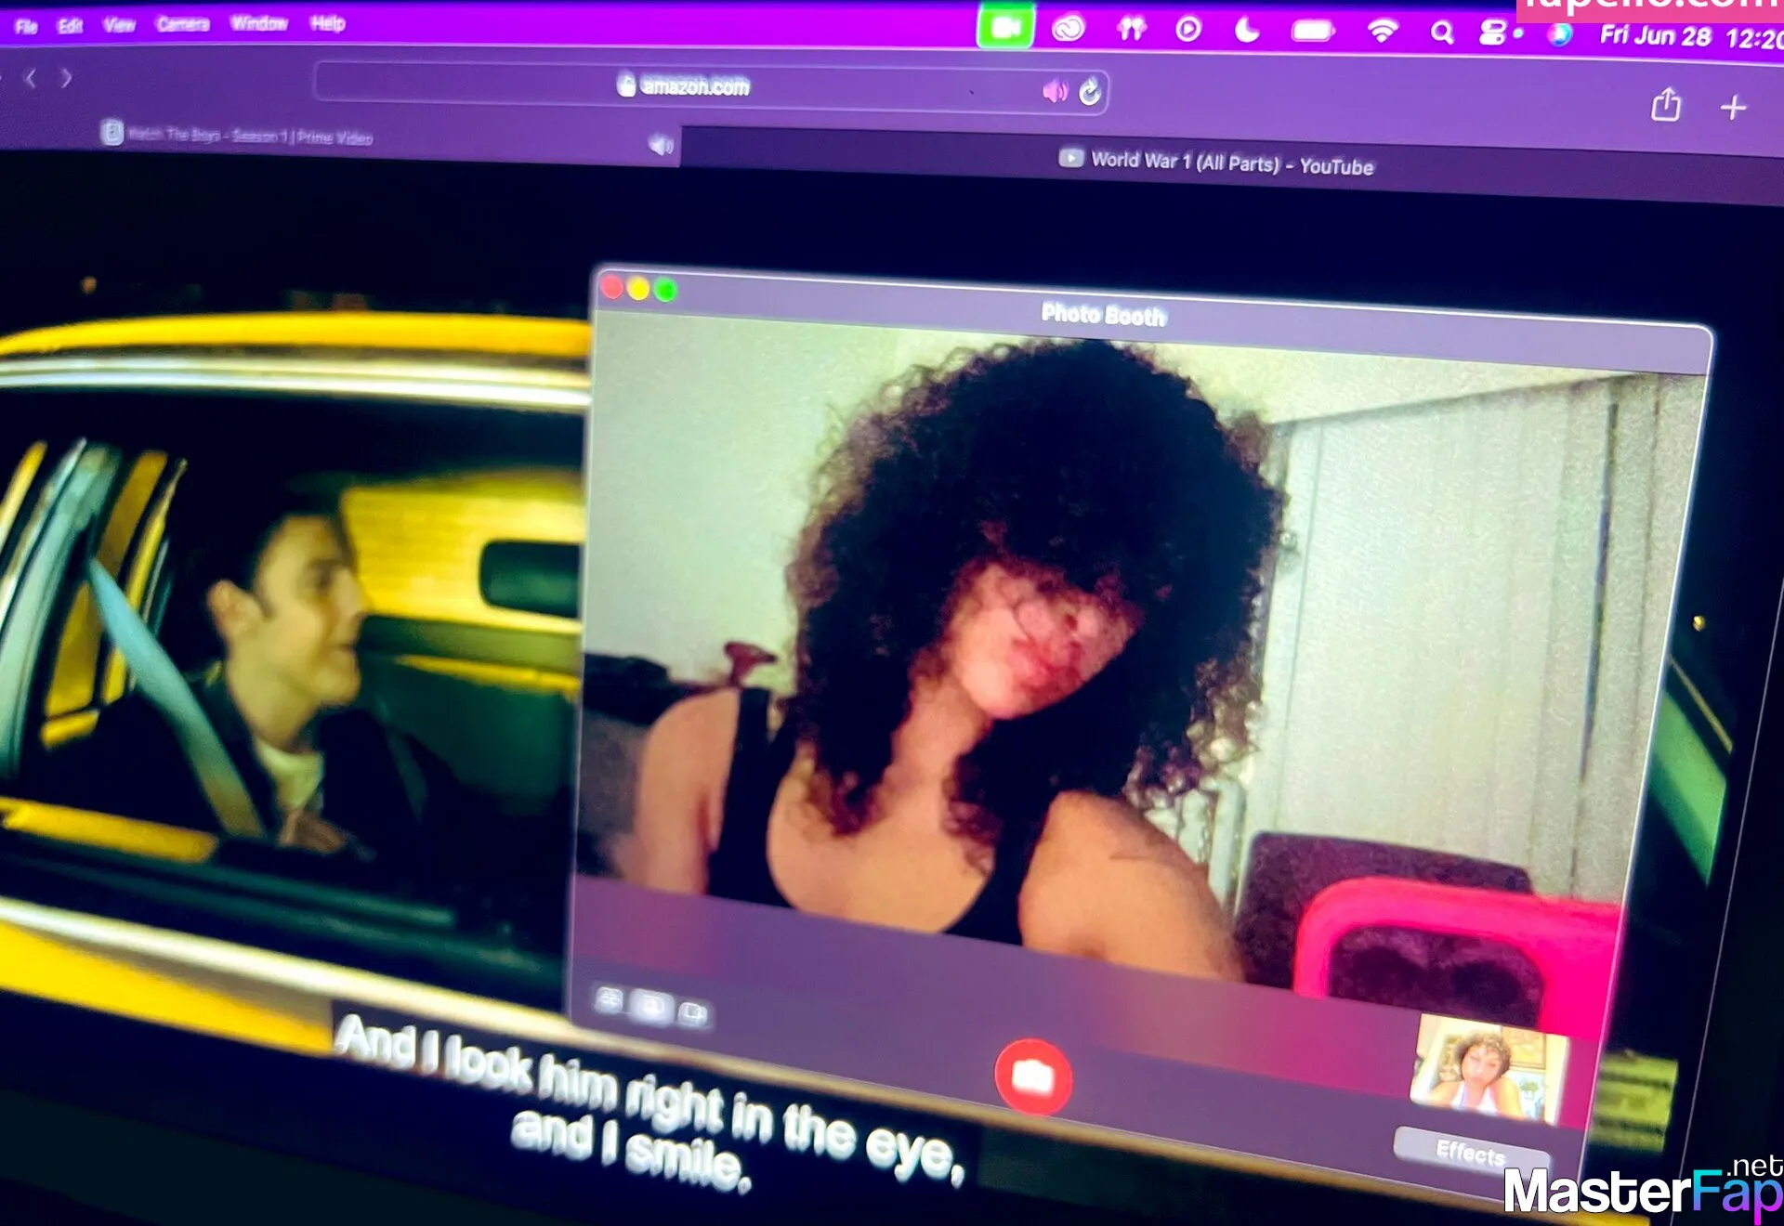Open the Window menu

pos(259,22)
